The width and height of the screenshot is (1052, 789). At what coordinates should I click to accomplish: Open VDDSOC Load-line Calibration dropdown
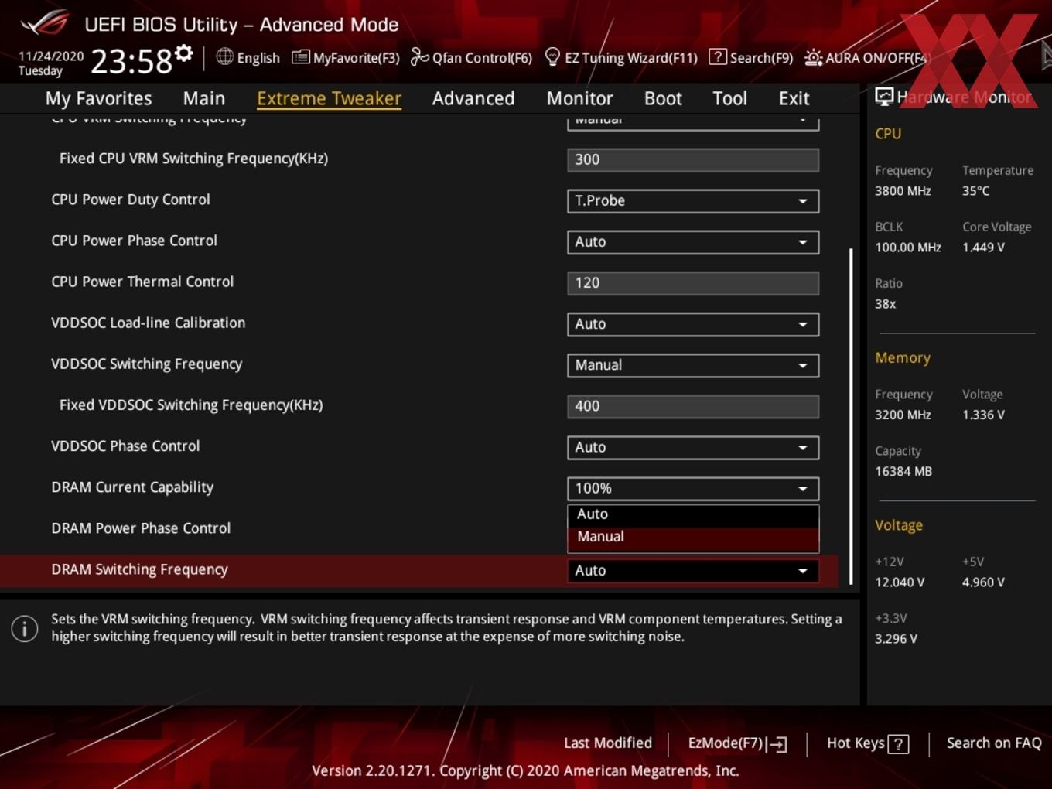click(x=693, y=323)
